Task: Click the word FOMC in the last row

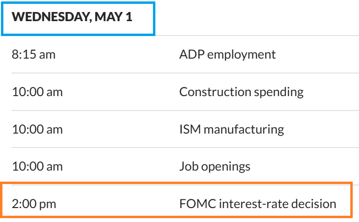Action: (x=197, y=204)
